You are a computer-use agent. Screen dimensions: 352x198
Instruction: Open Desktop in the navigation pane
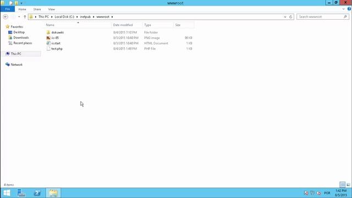click(x=19, y=32)
